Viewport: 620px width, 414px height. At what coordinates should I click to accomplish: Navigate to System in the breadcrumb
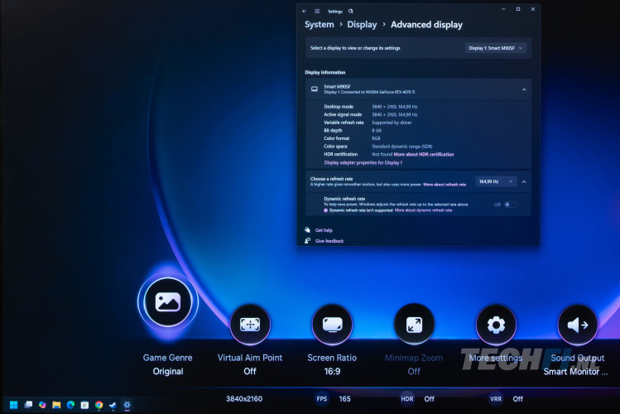click(319, 25)
